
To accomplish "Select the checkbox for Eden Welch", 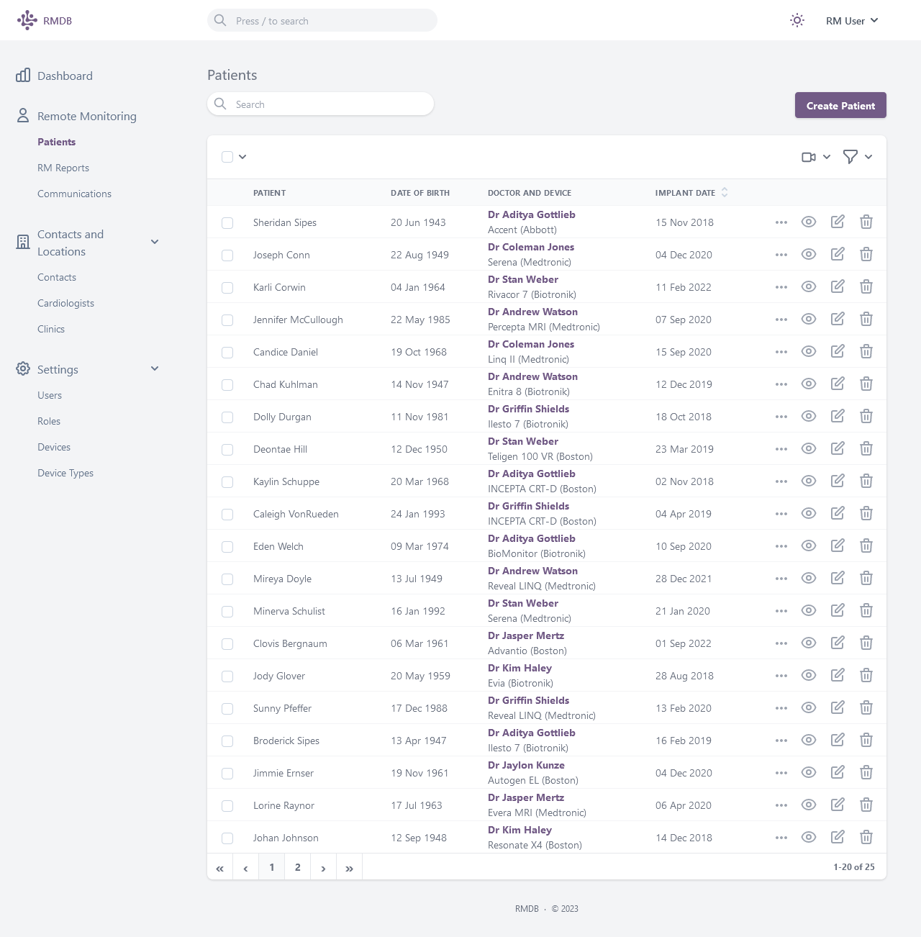I will click(227, 547).
